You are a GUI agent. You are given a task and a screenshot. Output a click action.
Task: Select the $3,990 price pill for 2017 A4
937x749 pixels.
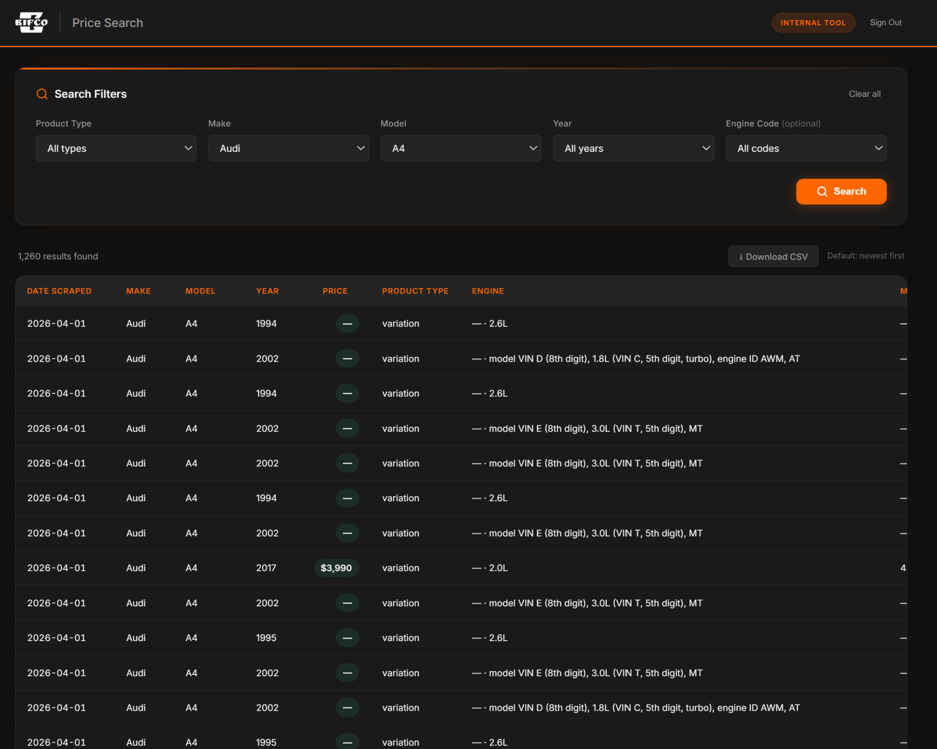[336, 567]
